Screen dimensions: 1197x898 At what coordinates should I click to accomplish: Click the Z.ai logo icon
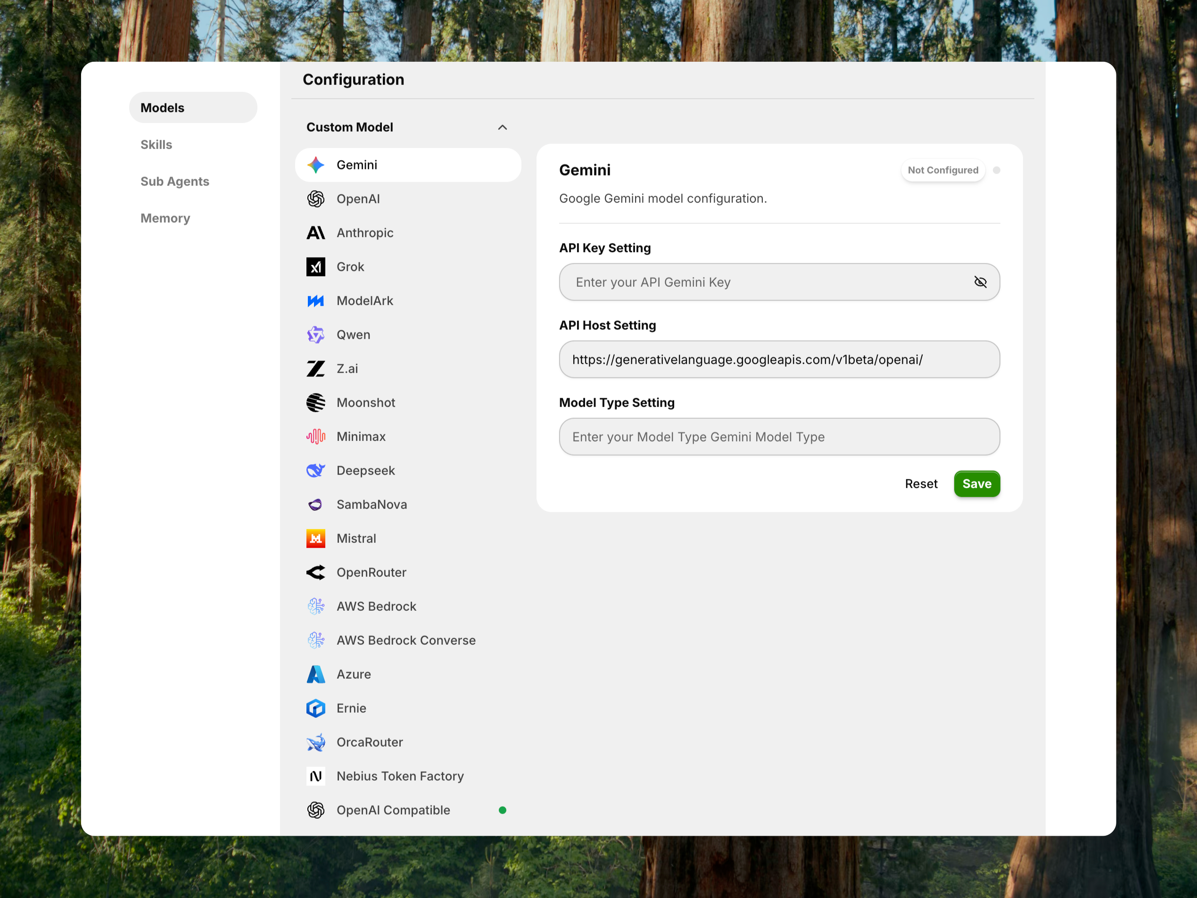pyautogui.click(x=315, y=369)
